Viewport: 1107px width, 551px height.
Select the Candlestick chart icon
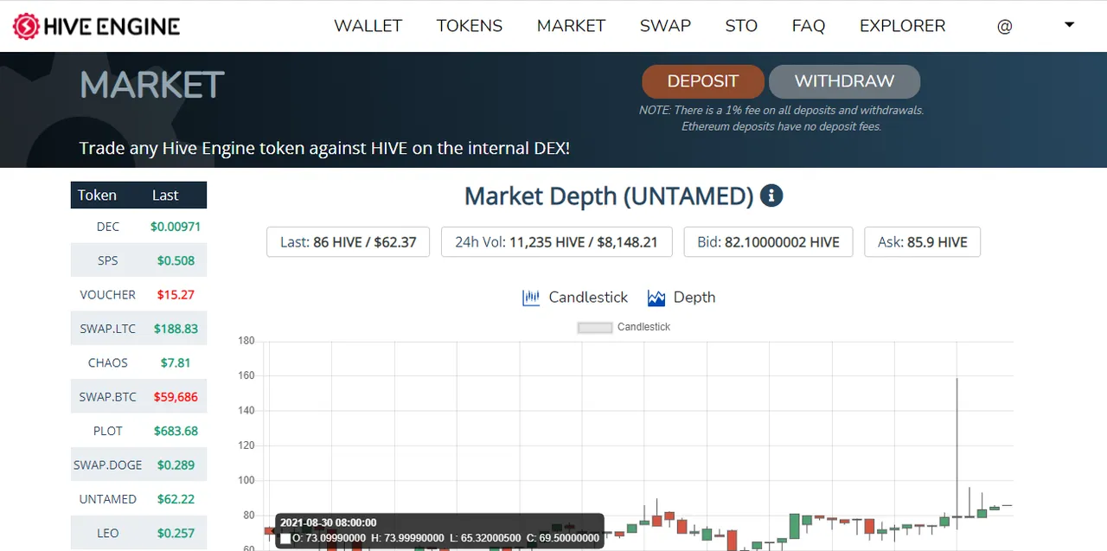click(x=531, y=298)
